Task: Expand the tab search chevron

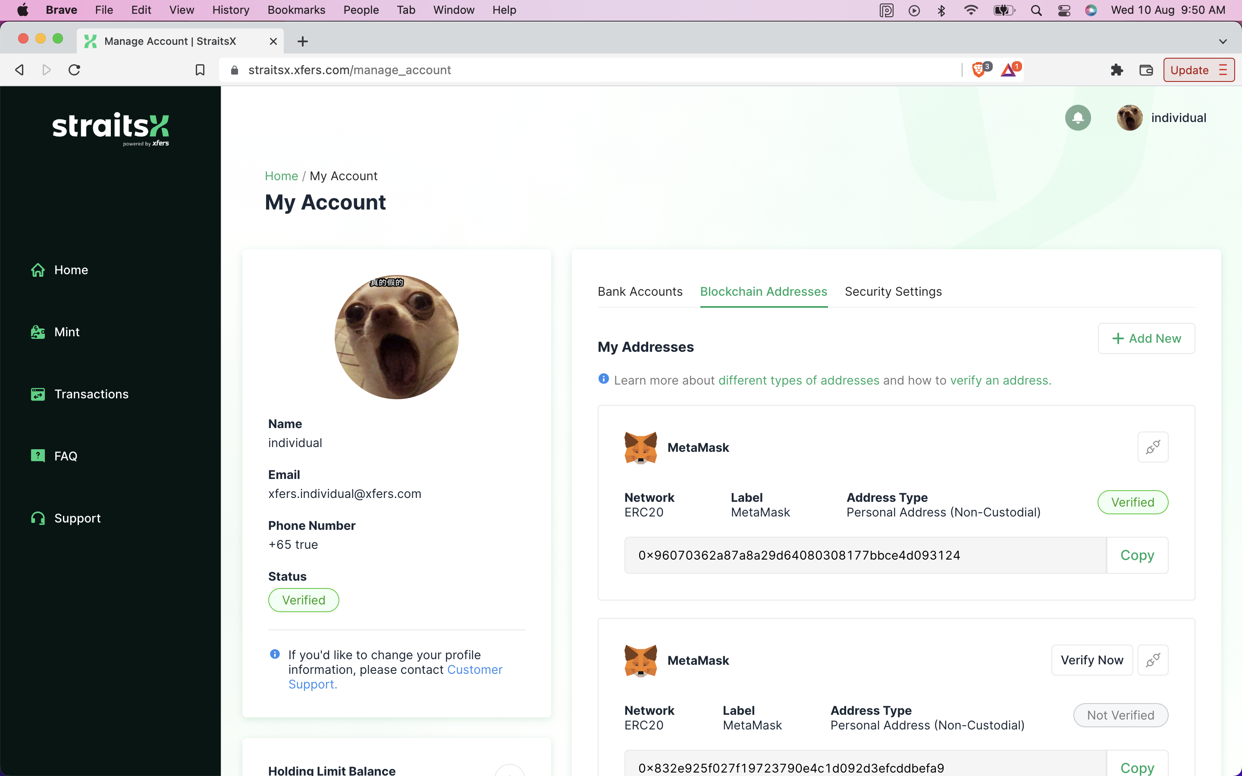Action: pos(1223,41)
